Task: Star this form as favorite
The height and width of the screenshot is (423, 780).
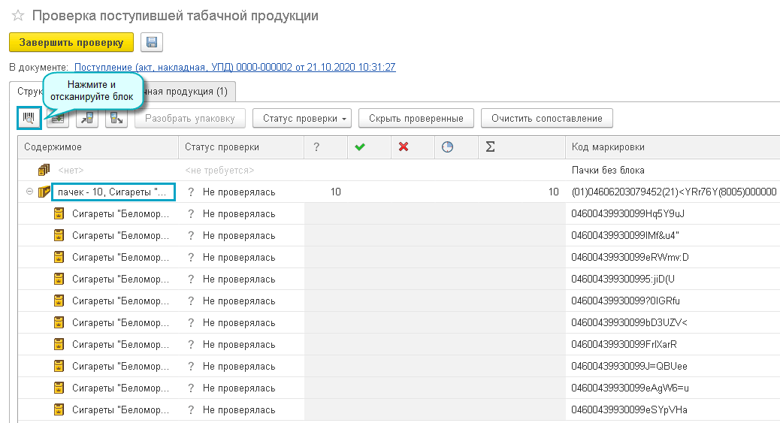Action: tap(18, 16)
